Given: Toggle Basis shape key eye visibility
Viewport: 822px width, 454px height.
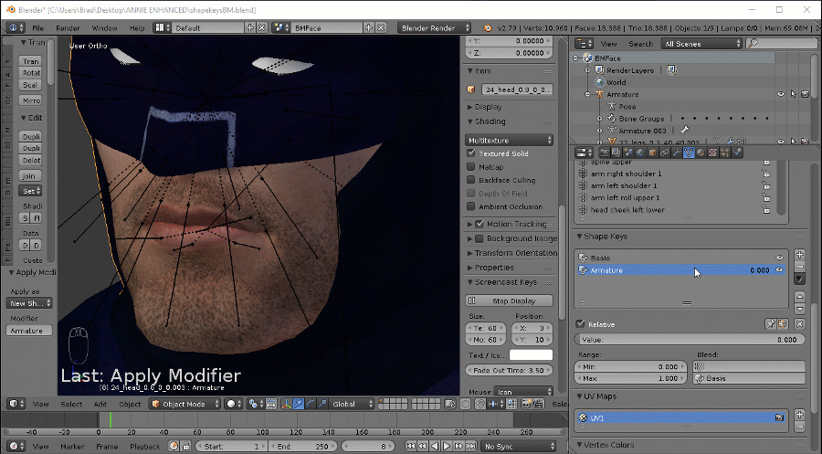Looking at the screenshot, I should coord(780,258).
